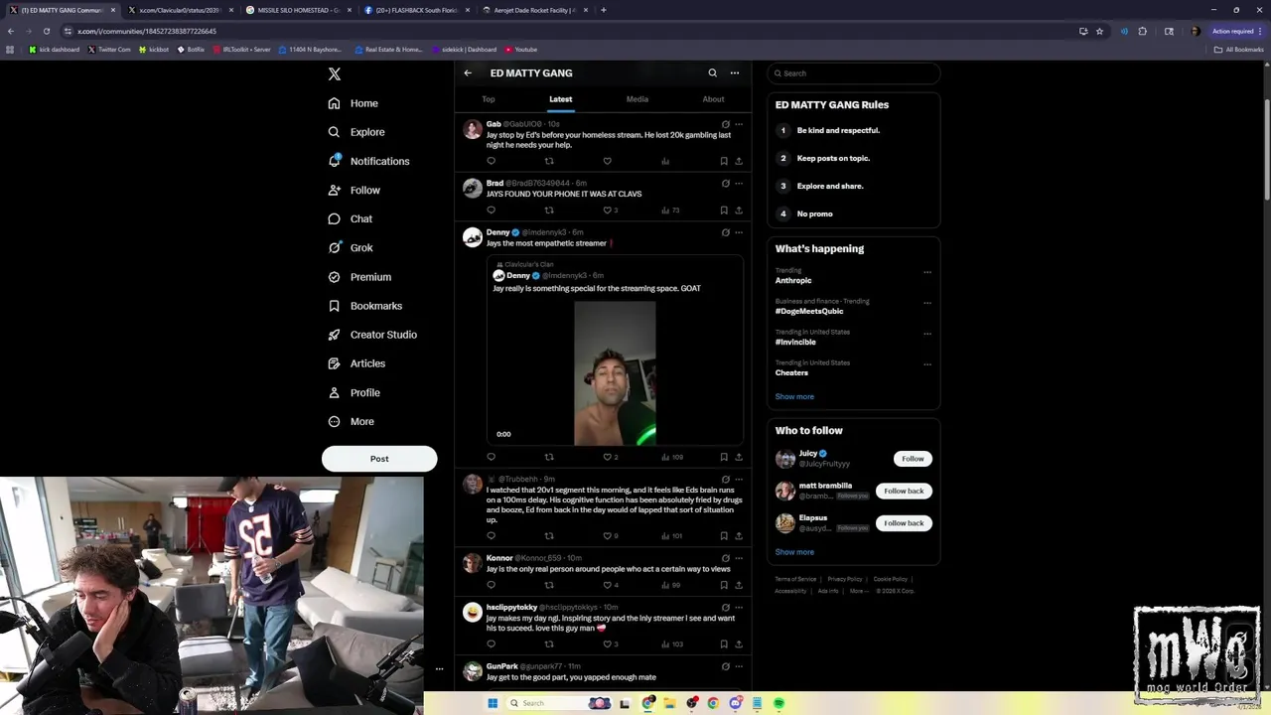1271x715 pixels.
Task: Follow back Elapsus
Action: click(x=904, y=523)
